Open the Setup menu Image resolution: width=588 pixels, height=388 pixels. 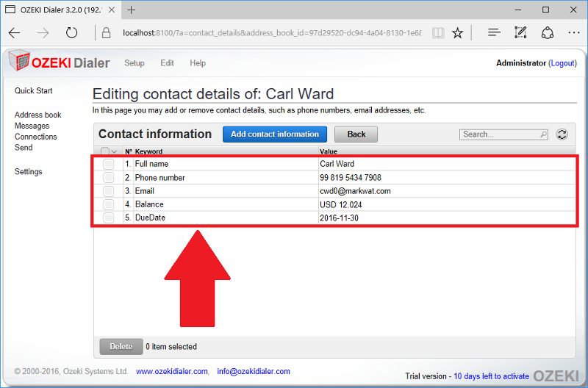coord(134,63)
